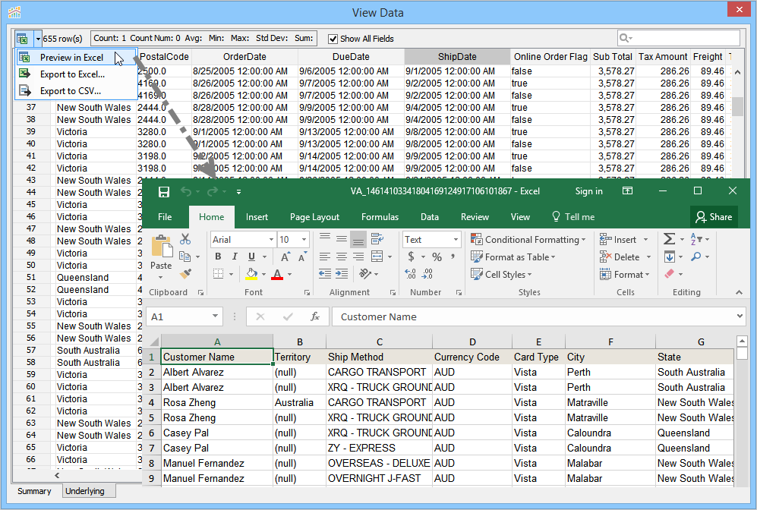Open the Page Layout ribbon tab
Viewport: 757px width, 510px height.
tap(315, 216)
